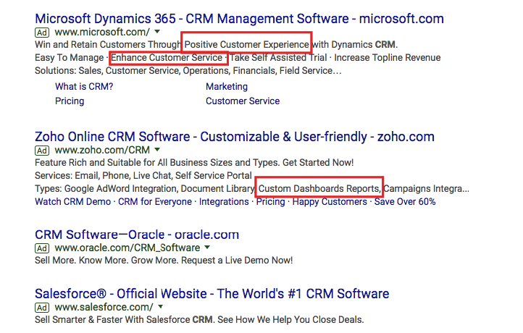Open the CRM Software—Oracle headline
Viewport: 523px width, 333px height.
137,235
